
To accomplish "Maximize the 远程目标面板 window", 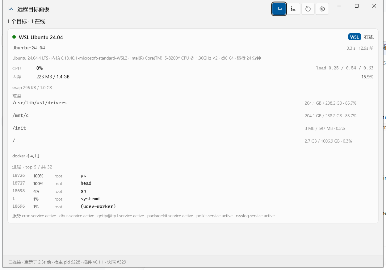I will click(357, 6).
